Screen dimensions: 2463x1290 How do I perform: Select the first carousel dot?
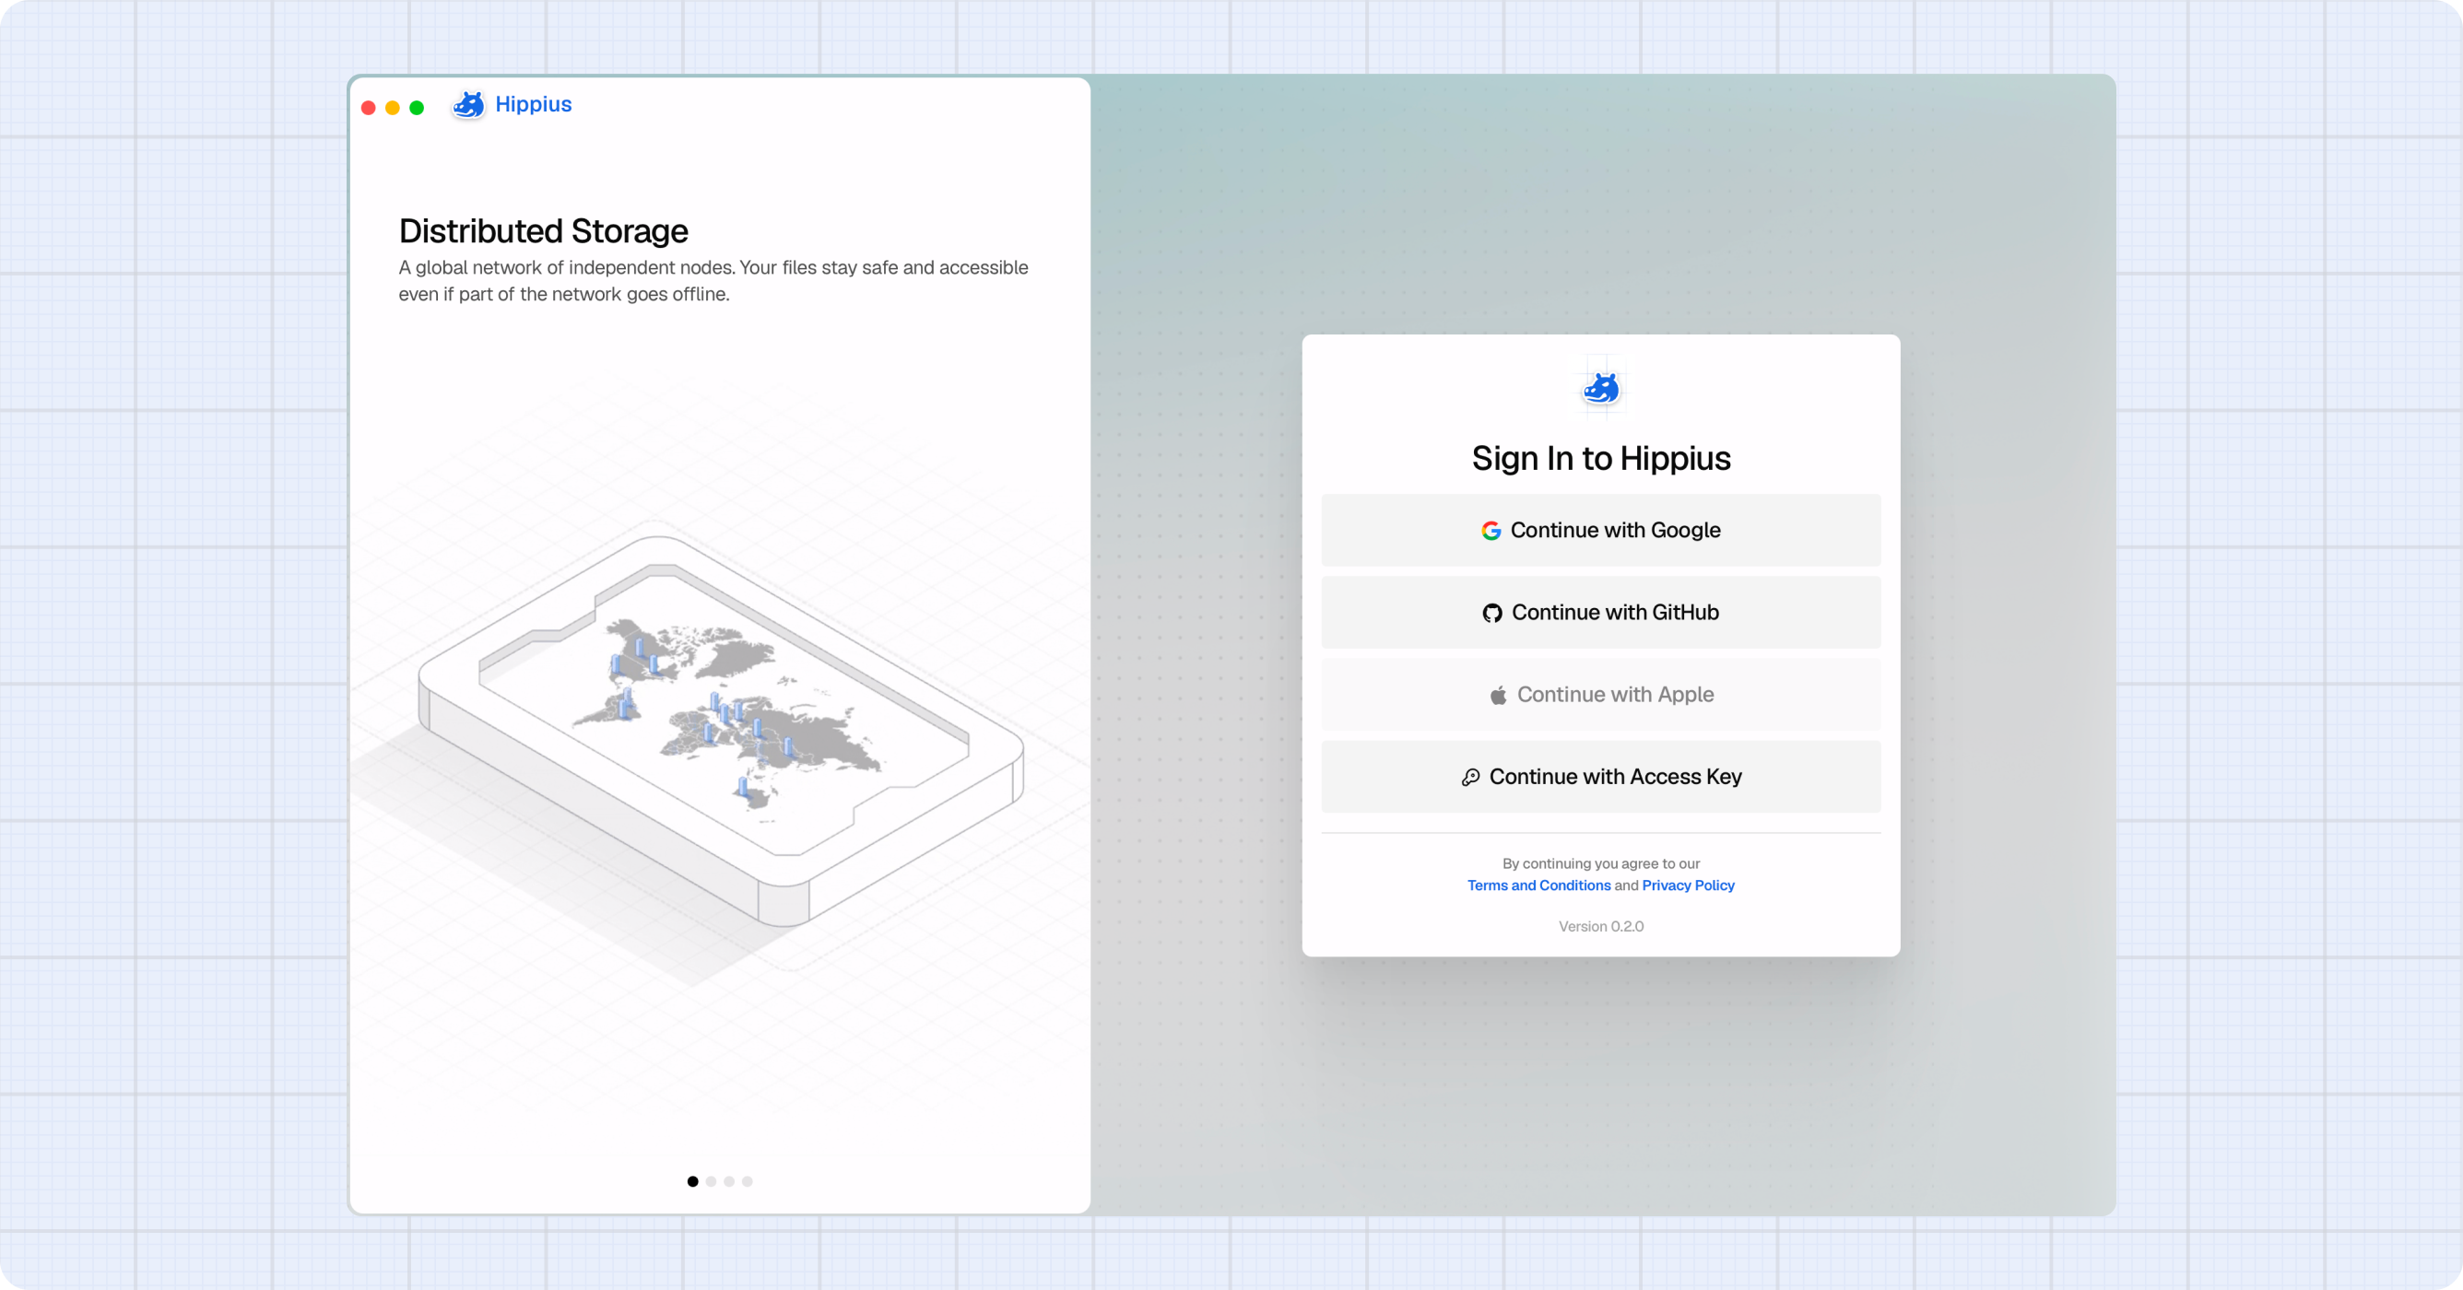point(692,1182)
